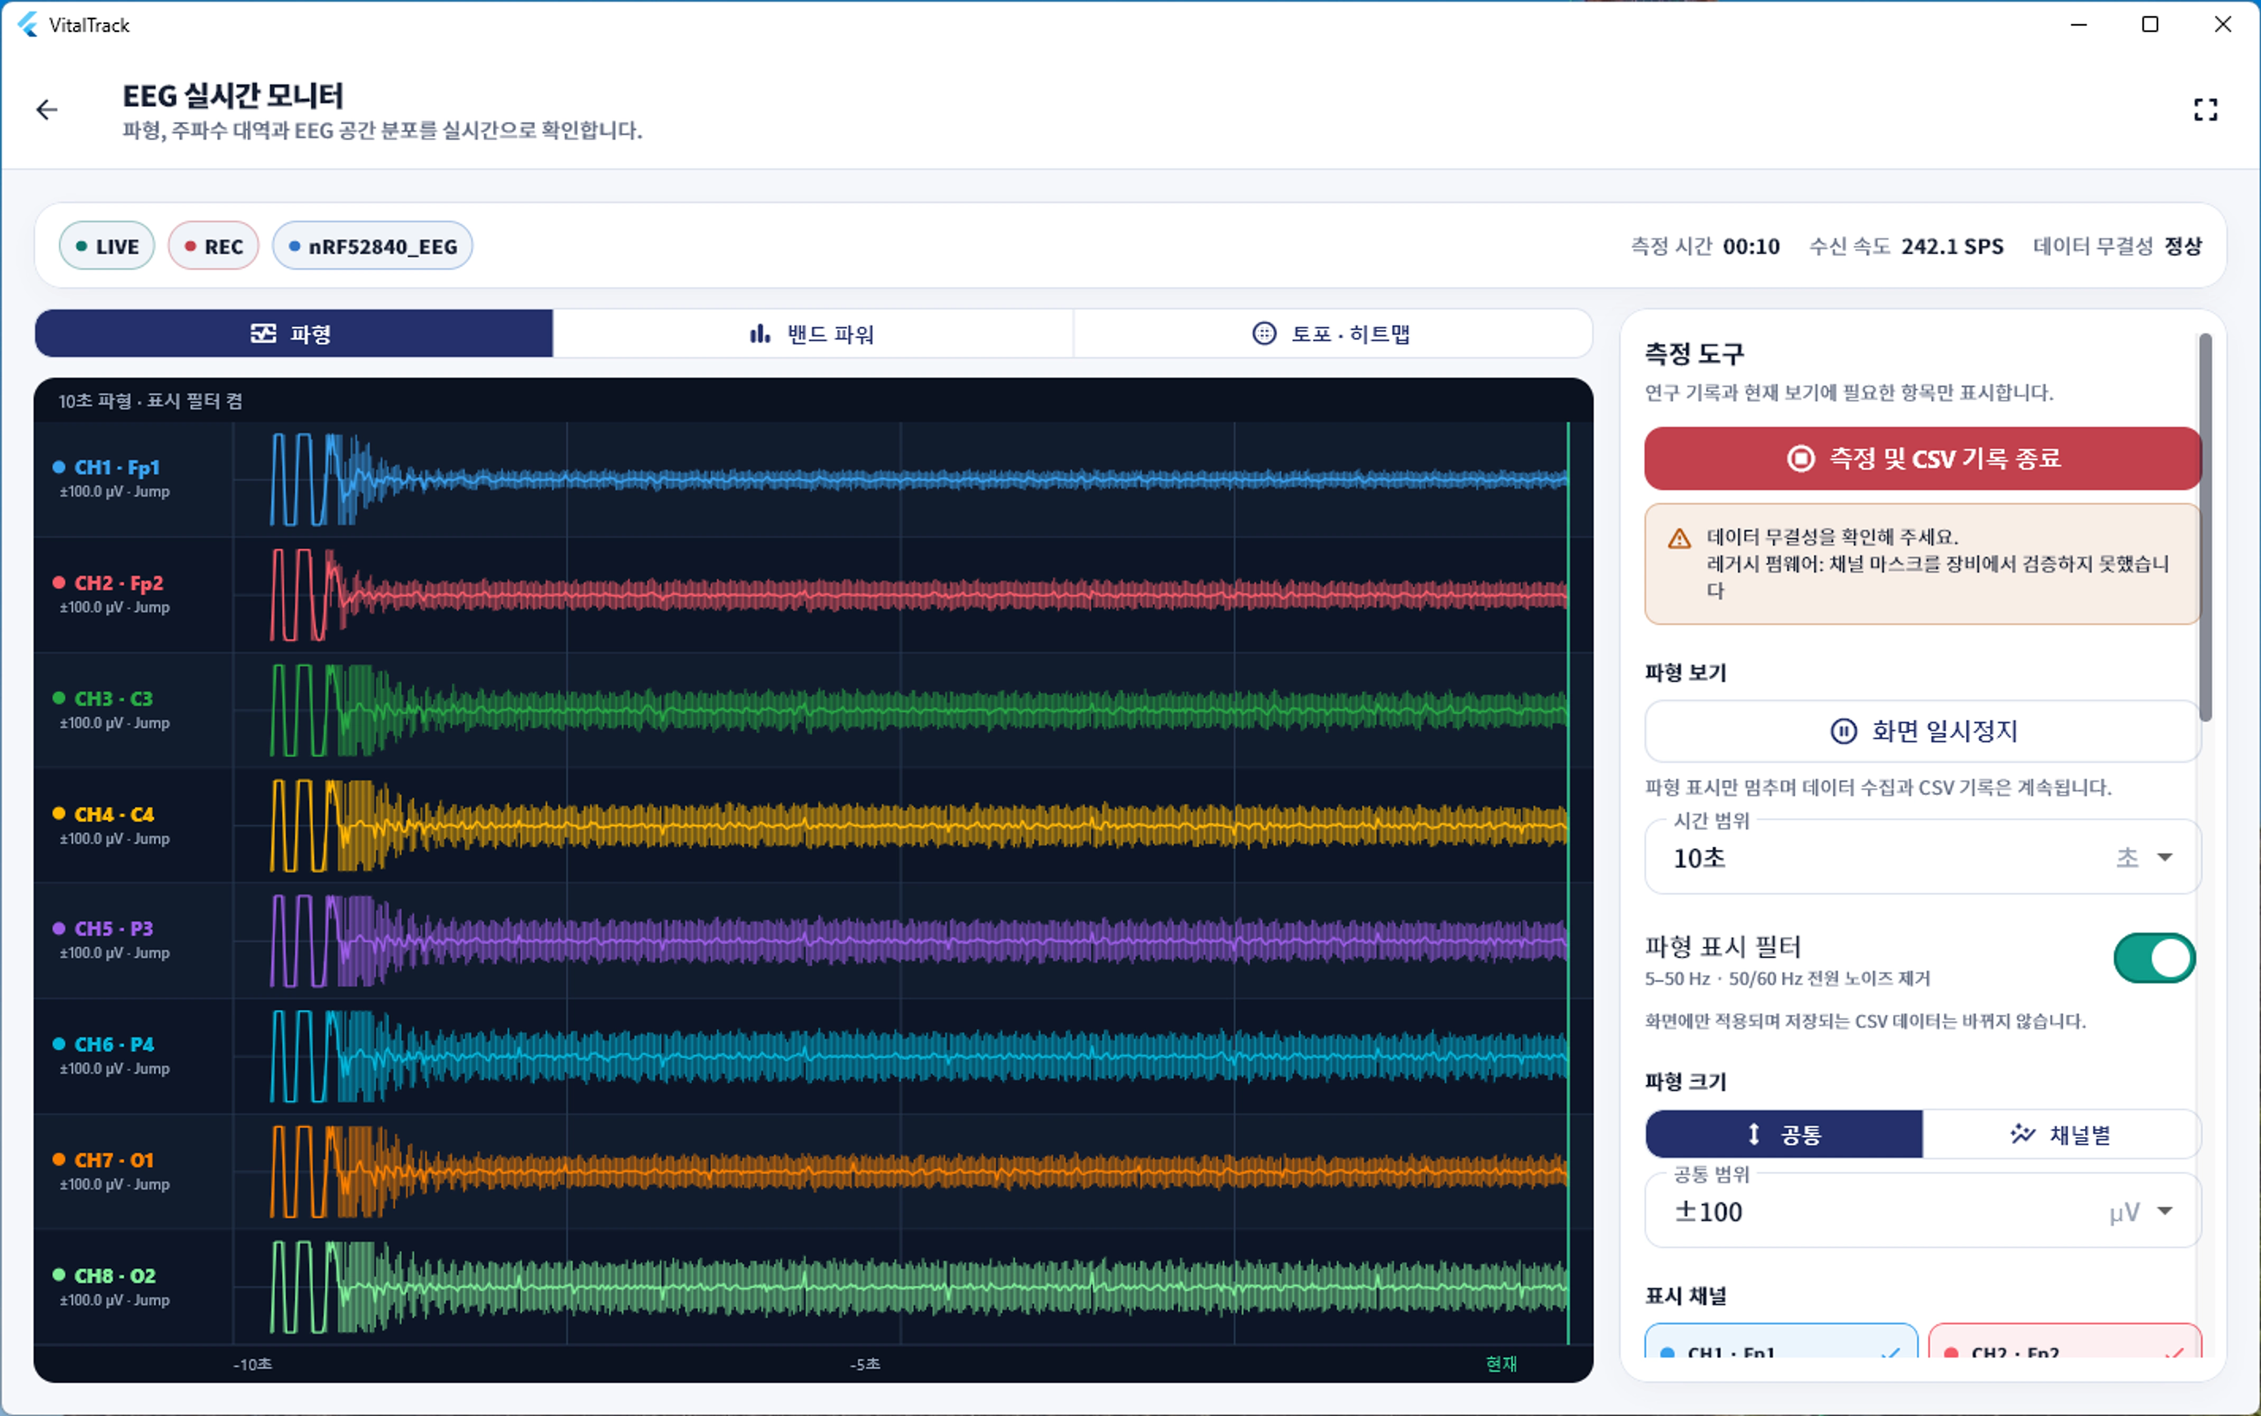
Task: Switch to the 파형 tab
Action: 293,334
